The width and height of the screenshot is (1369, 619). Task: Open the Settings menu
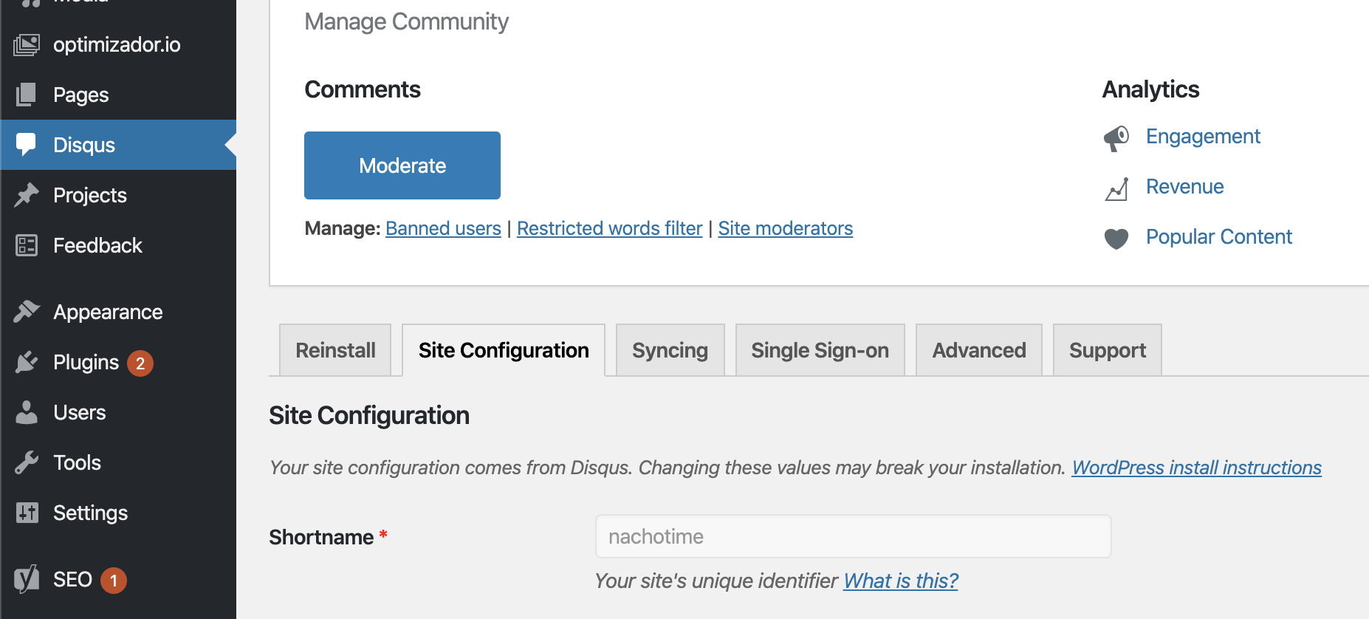pos(118,513)
